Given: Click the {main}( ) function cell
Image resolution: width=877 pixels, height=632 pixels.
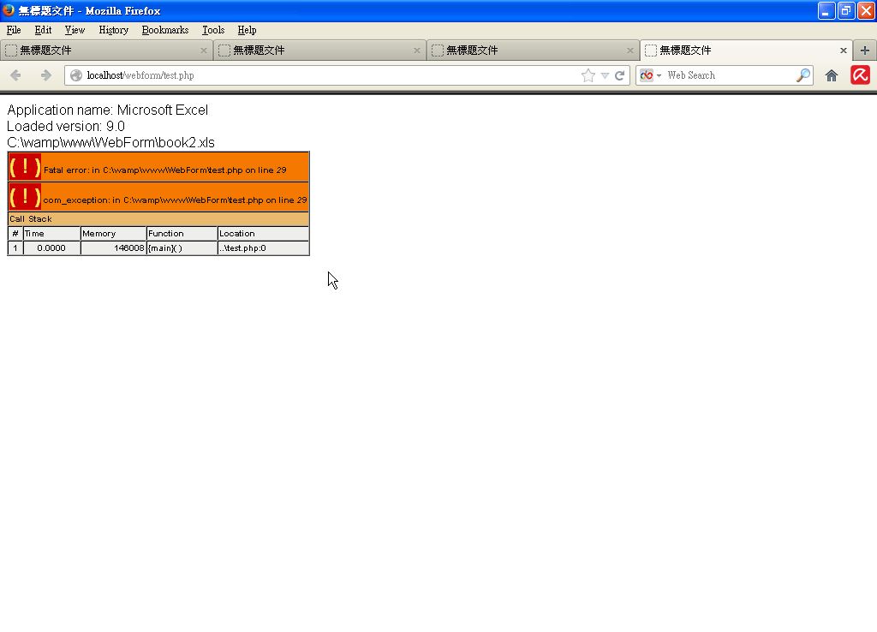Looking at the screenshot, I should point(182,247).
